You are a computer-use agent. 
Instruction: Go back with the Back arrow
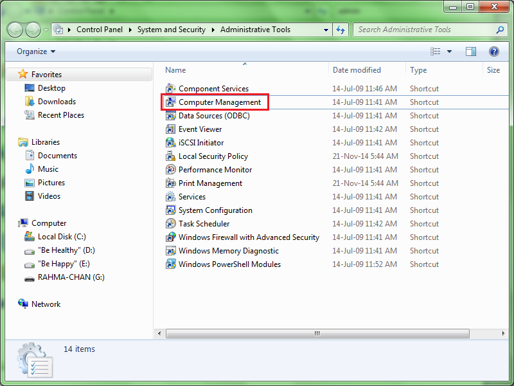point(15,30)
